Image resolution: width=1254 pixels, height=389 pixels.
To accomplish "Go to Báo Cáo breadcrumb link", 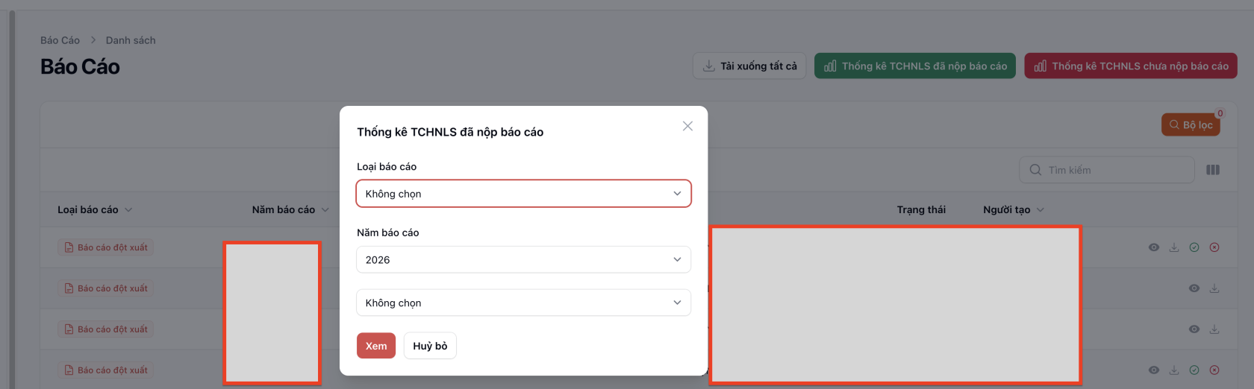I will point(60,40).
